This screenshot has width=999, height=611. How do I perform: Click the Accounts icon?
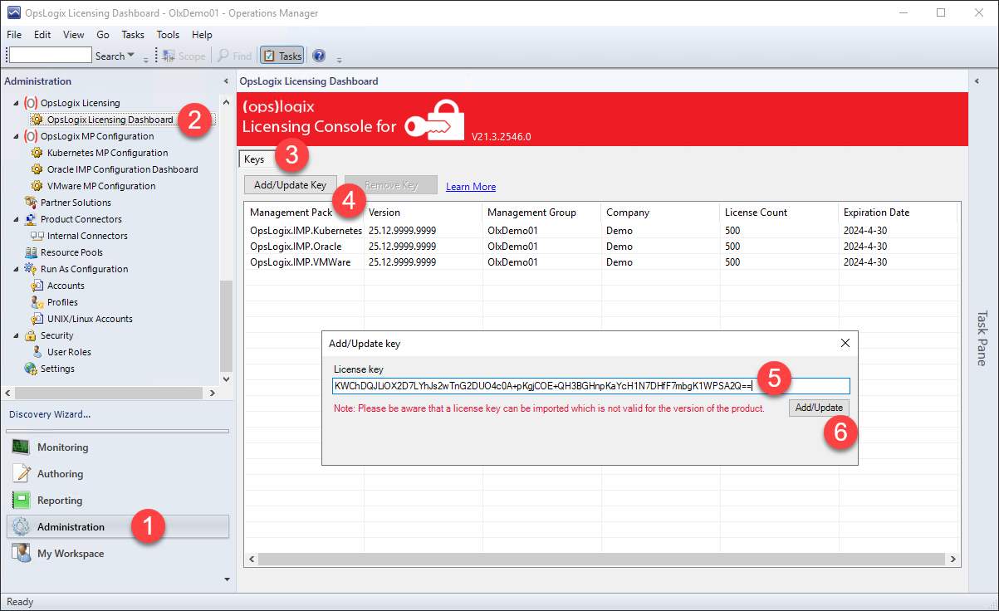[37, 286]
